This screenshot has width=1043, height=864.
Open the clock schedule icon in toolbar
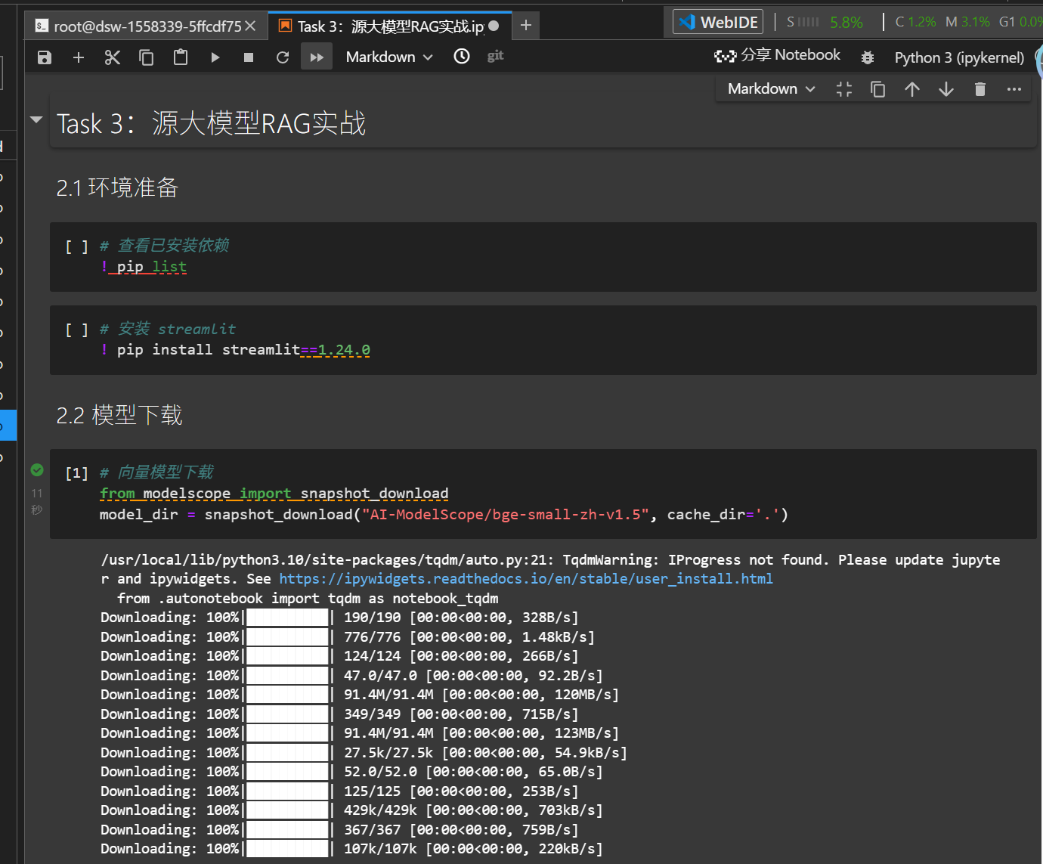coord(462,57)
